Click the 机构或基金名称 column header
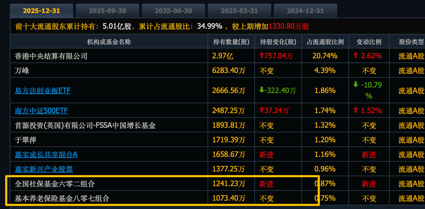The image size is (425, 209). 109,42
